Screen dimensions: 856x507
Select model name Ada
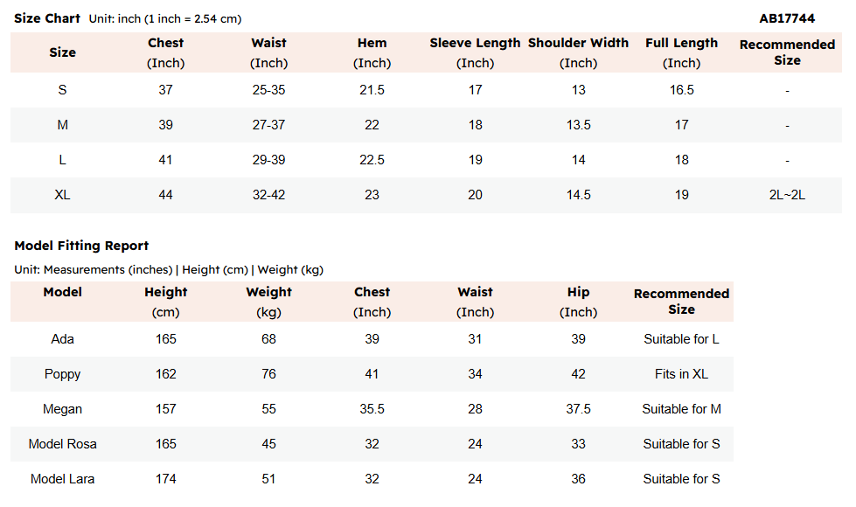tap(62, 339)
